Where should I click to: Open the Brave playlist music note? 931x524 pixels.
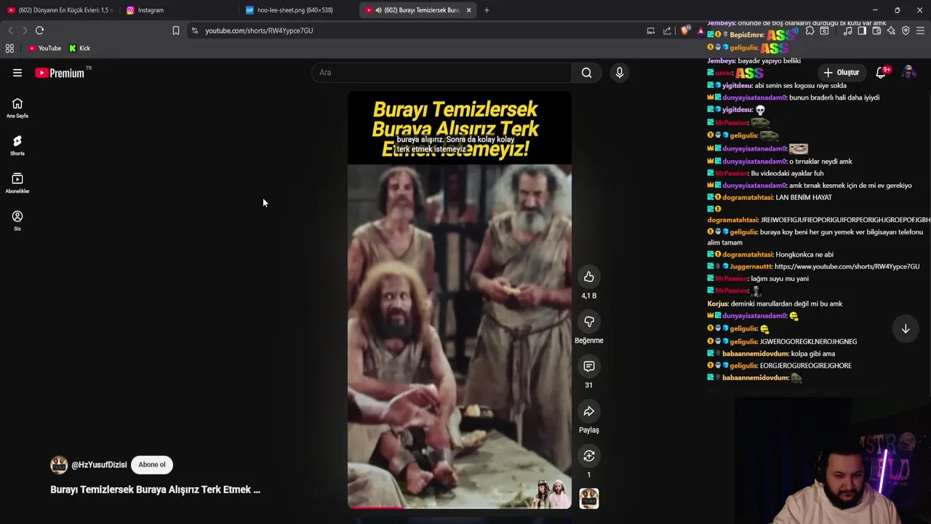[848, 31]
